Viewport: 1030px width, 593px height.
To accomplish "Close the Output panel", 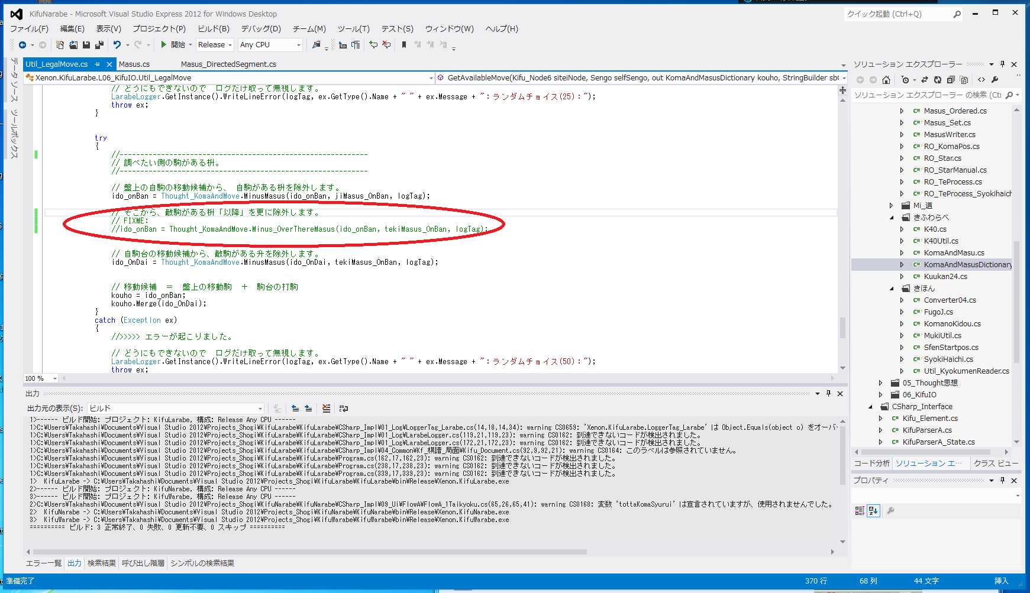I will (840, 394).
